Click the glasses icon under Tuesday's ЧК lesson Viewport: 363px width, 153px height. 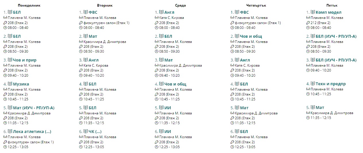tap(81, 137)
